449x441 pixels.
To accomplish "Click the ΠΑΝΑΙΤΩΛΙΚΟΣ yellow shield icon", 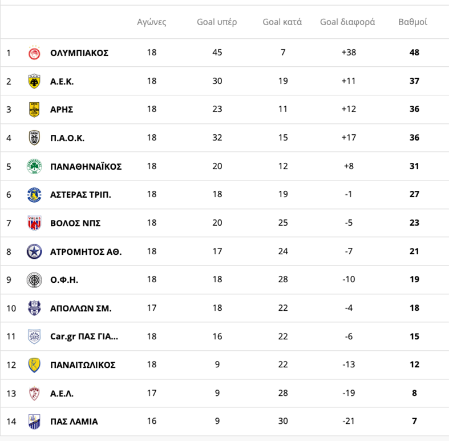I will point(35,364).
